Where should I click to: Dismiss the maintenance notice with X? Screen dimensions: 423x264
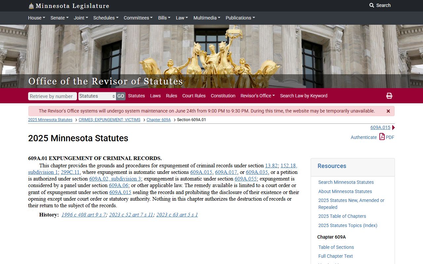(388, 111)
